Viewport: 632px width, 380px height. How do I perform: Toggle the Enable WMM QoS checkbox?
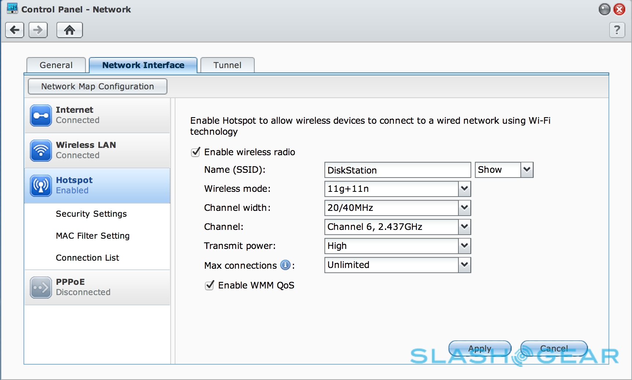pos(210,285)
